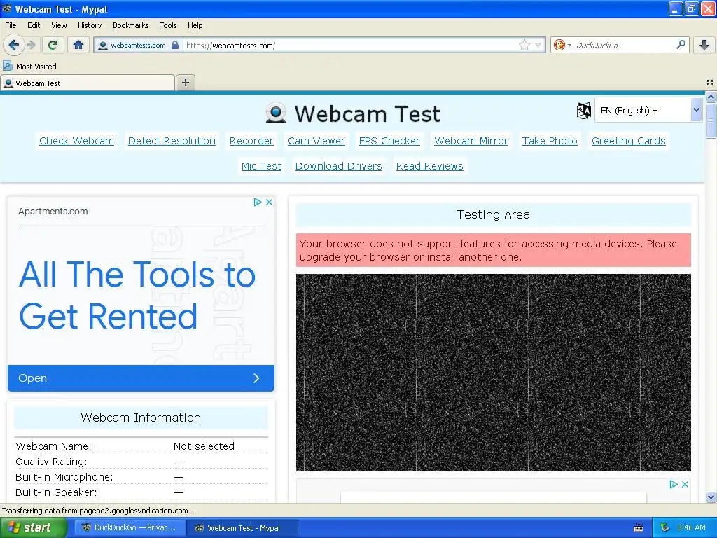Screen dimensions: 717x538
Task: Click the page scrollbar down arrow
Action: [x=711, y=497]
